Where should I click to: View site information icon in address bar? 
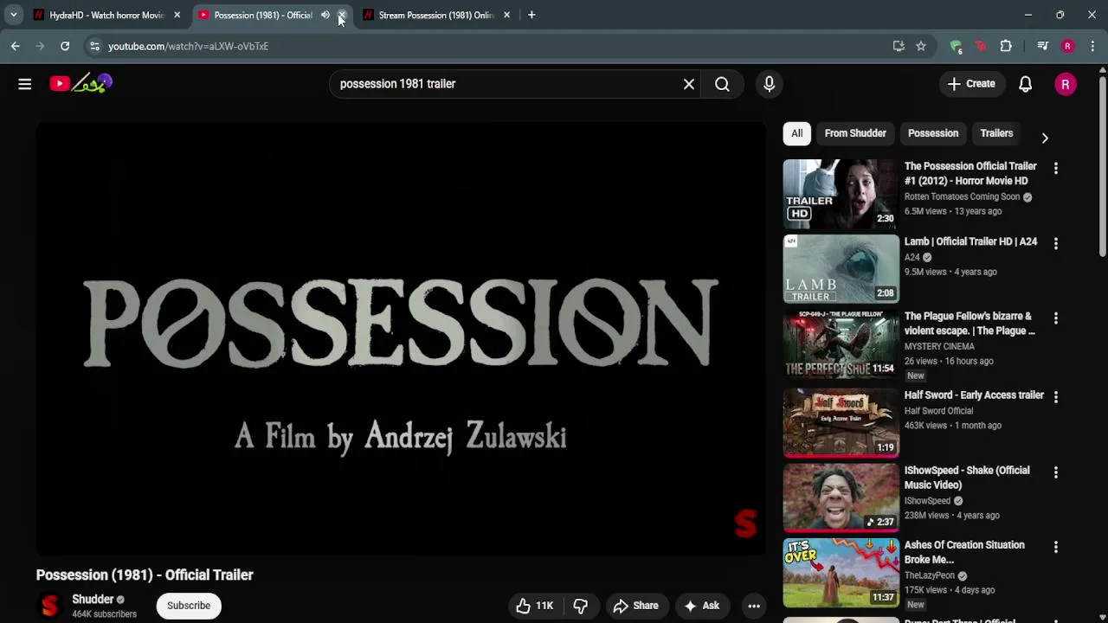point(94,46)
